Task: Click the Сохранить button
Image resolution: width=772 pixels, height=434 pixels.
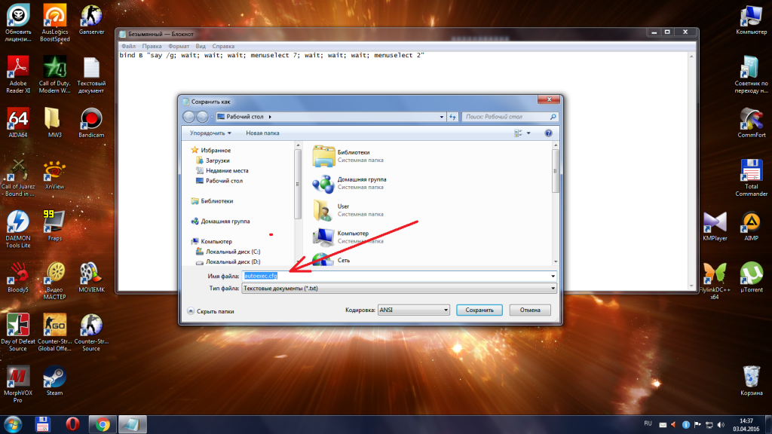Action: (479, 310)
